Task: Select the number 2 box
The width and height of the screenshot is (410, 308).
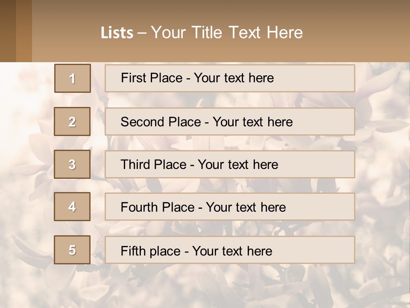Action: (x=72, y=121)
